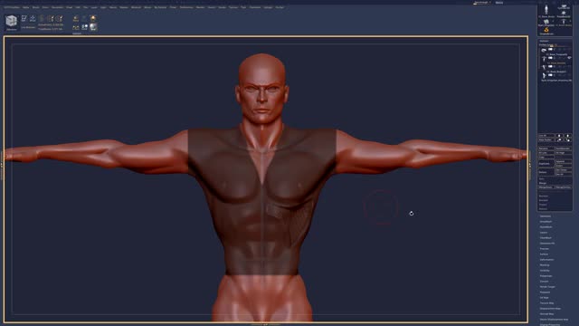Viewport: 579px width, 326px height.
Task: Click the List All button
Action: click(x=546, y=136)
